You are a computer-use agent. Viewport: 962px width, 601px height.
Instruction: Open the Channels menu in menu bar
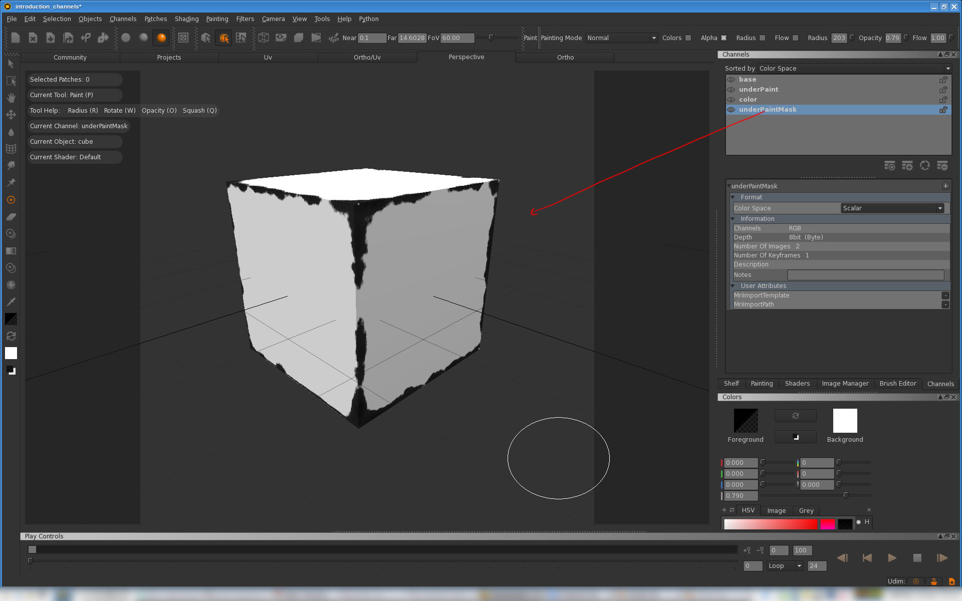pos(123,19)
